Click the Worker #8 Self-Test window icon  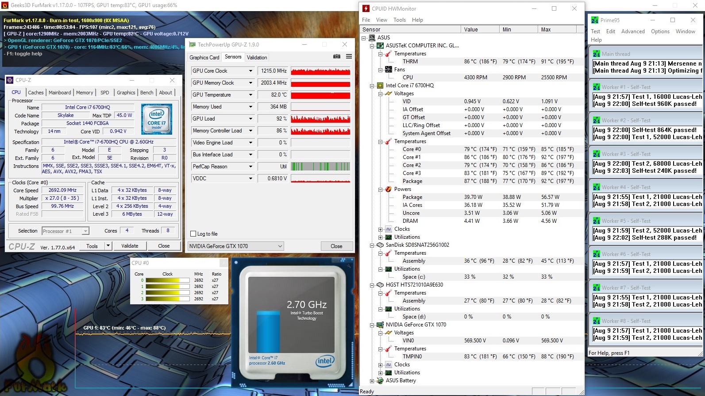pos(597,321)
